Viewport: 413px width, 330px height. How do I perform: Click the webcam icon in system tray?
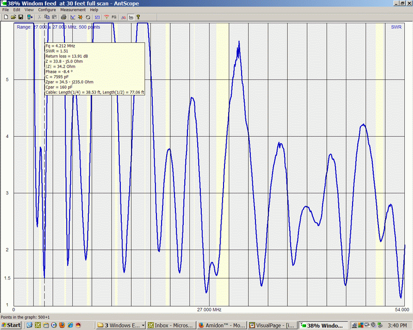[x=355, y=325]
